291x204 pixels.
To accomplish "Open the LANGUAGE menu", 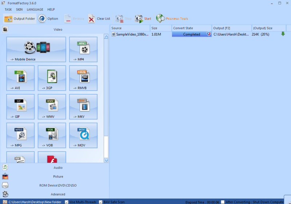I will click(35, 9).
